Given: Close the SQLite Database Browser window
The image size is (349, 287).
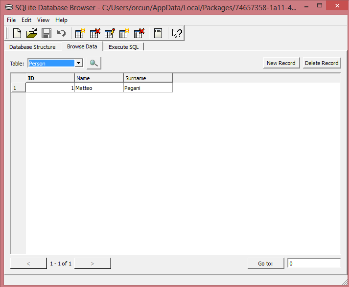Looking at the screenshot, I should (x=337, y=6).
